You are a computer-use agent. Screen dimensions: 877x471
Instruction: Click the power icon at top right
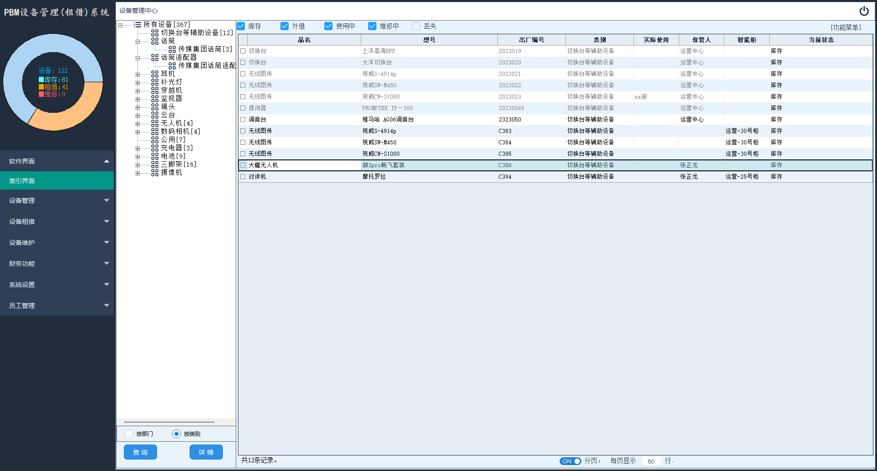click(864, 11)
